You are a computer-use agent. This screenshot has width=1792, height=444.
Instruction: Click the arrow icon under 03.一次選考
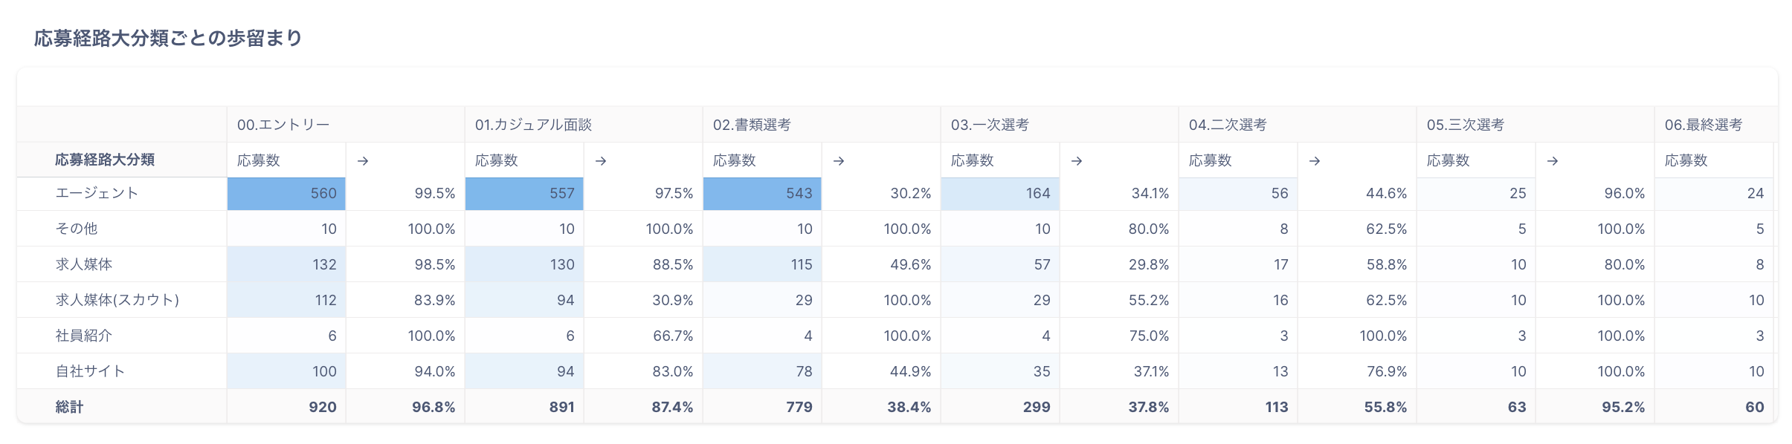pyautogui.click(x=1077, y=160)
